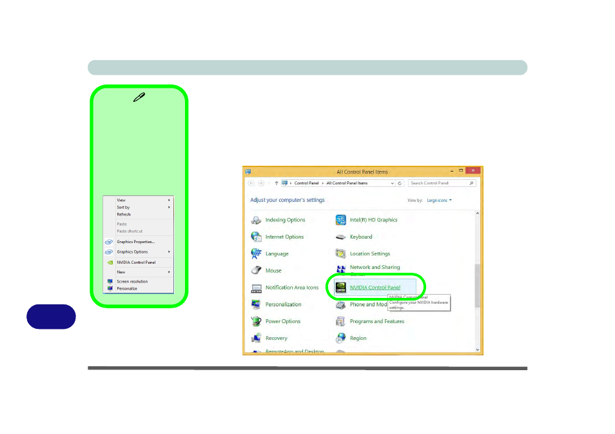
Task: Open the Indexing Options link
Action: pyautogui.click(x=285, y=220)
